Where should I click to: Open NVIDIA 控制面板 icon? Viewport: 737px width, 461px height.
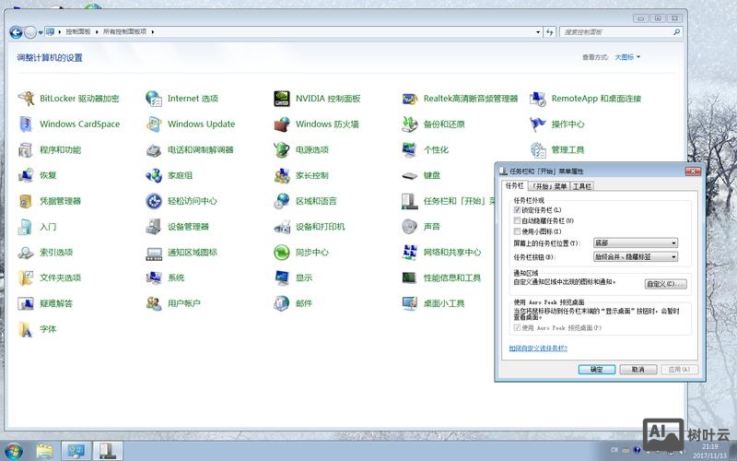pos(282,99)
